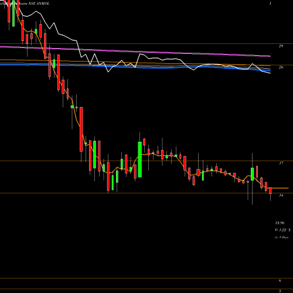Viewport: 293px width, 293px height.
Task: Click the last red candle at 14 level
Action: (x=271, y=190)
